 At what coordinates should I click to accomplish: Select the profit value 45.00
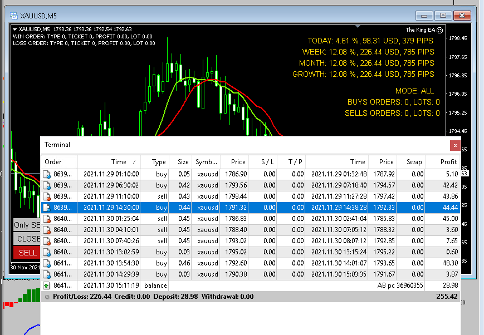pyautogui.click(x=450, y=218)
